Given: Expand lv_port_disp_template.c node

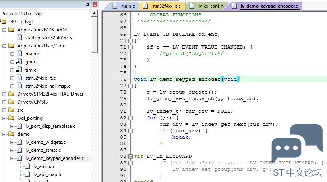Looking at the screenshot, I should coord(12,126).
